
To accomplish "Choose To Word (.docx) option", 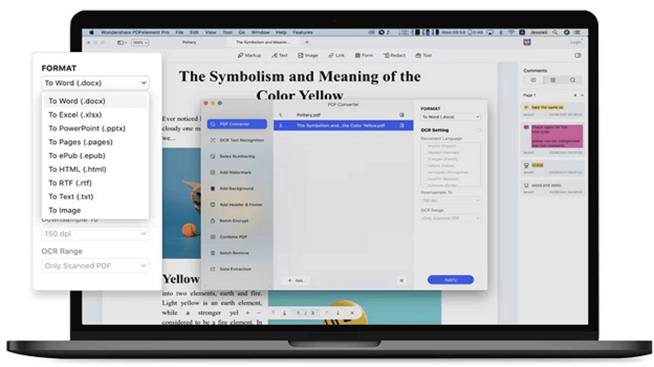I will click(x=95, y=101).
